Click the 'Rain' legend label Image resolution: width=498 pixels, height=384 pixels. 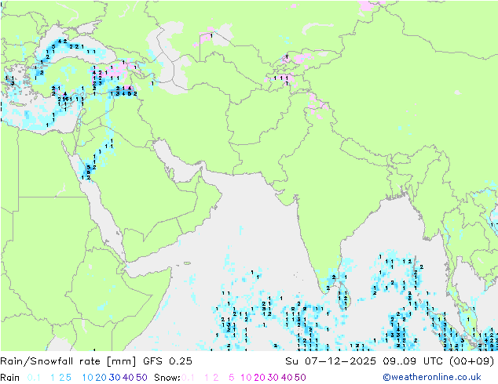pos(10,378)
